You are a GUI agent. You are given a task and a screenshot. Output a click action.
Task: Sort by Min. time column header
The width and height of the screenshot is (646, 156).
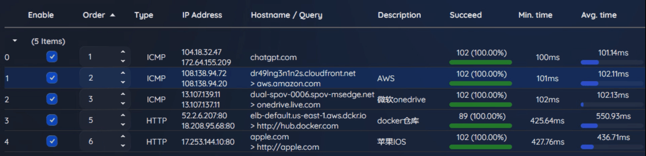pos(535,15)
